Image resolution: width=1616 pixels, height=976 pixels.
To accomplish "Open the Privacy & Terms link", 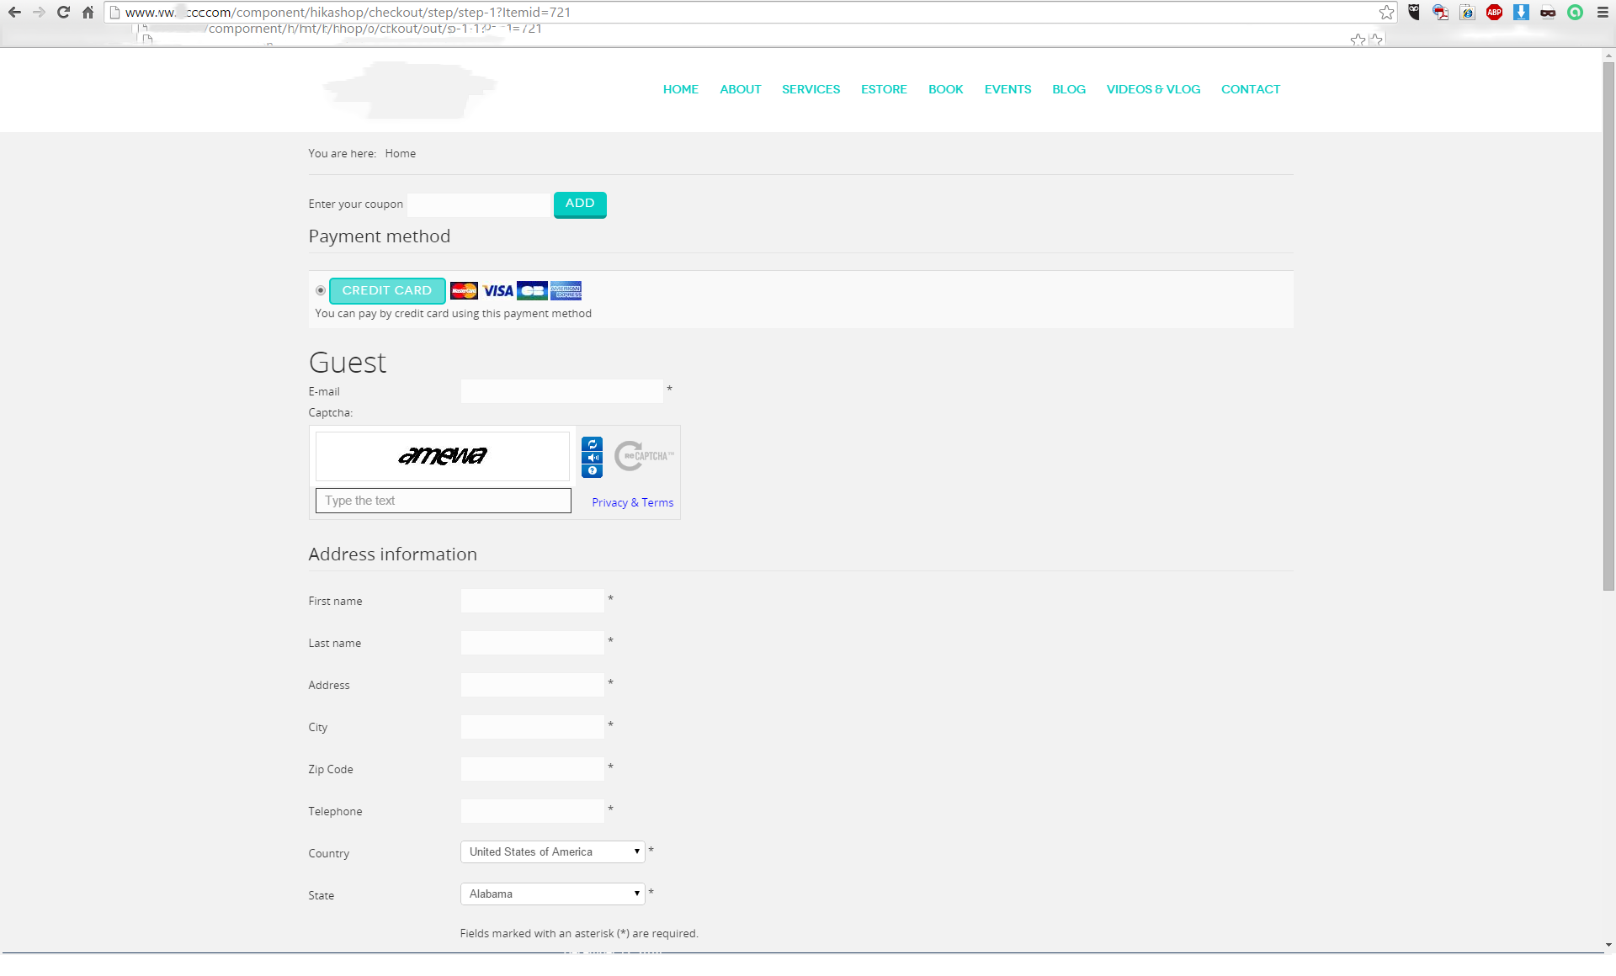I will coord(632,502).
